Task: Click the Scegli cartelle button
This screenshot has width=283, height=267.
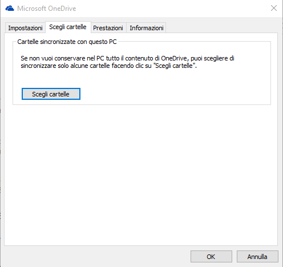Action: pyautogui.click(x=51, y=94)
